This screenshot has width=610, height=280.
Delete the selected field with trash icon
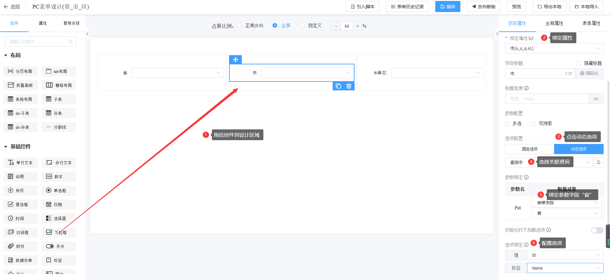[349, 86]
